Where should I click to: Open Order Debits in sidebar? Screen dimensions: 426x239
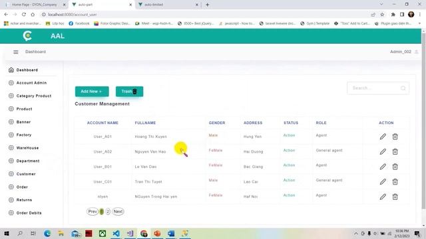[29, 213]
